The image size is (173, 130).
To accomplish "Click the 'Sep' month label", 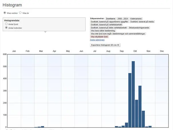I will coord(121,51).
